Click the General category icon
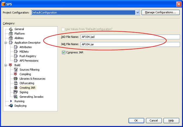The height and width of the screenshot is (127, 183). 11,29
